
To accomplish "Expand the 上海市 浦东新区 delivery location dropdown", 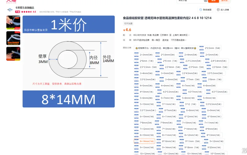I will [x=181, y=35].
